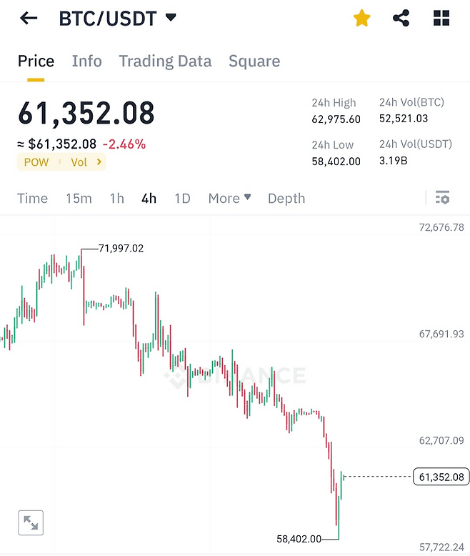Viewport: 470px width, 556px height.
Task: Open chart settings icon
Action: [x=442, y=198]
